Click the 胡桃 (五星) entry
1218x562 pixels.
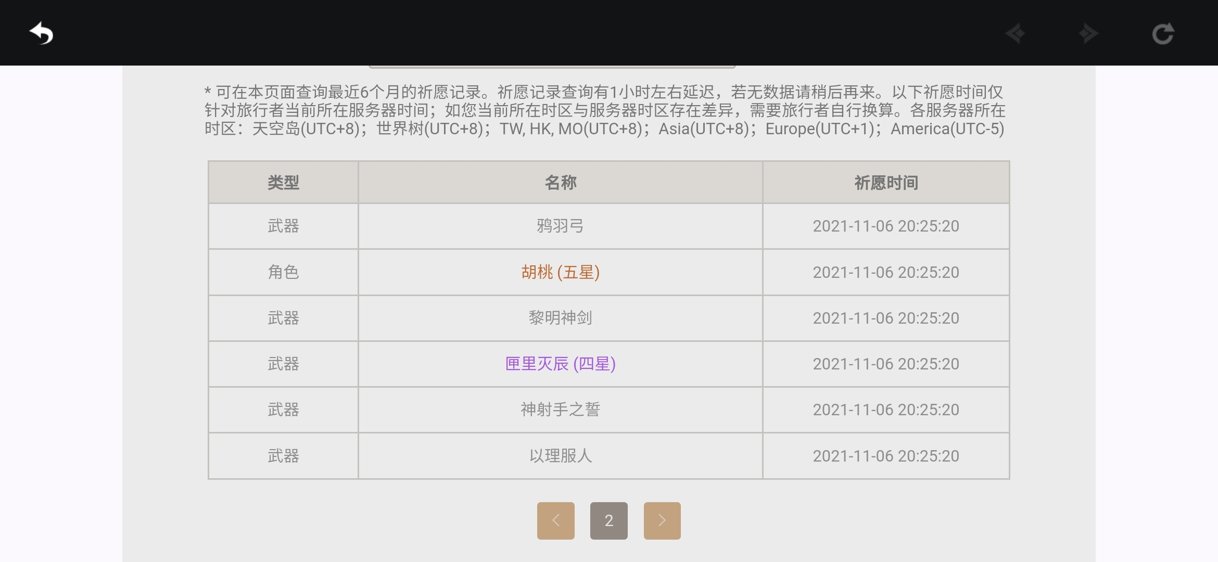coord(561,272)
